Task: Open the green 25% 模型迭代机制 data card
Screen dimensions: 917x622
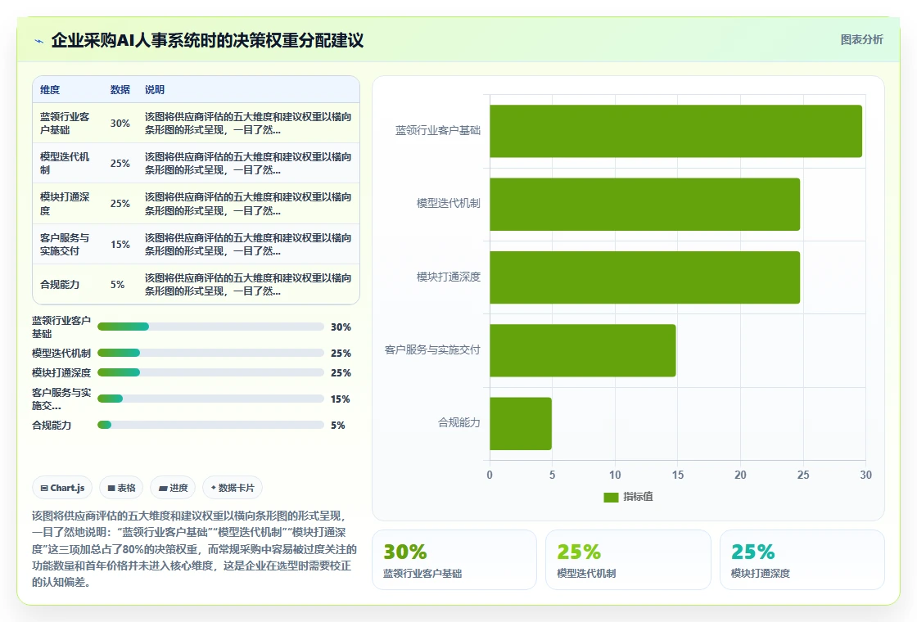Action: pyautogui.click(x=628, y=560)
